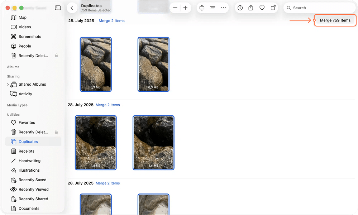Click Merge 2 Items for first group
Viewport: 358px width, 215px height.
point(111,21)
